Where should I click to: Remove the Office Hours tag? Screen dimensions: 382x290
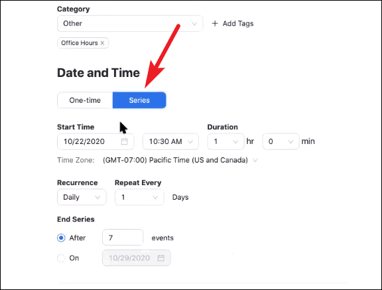[x=102, y=43]
